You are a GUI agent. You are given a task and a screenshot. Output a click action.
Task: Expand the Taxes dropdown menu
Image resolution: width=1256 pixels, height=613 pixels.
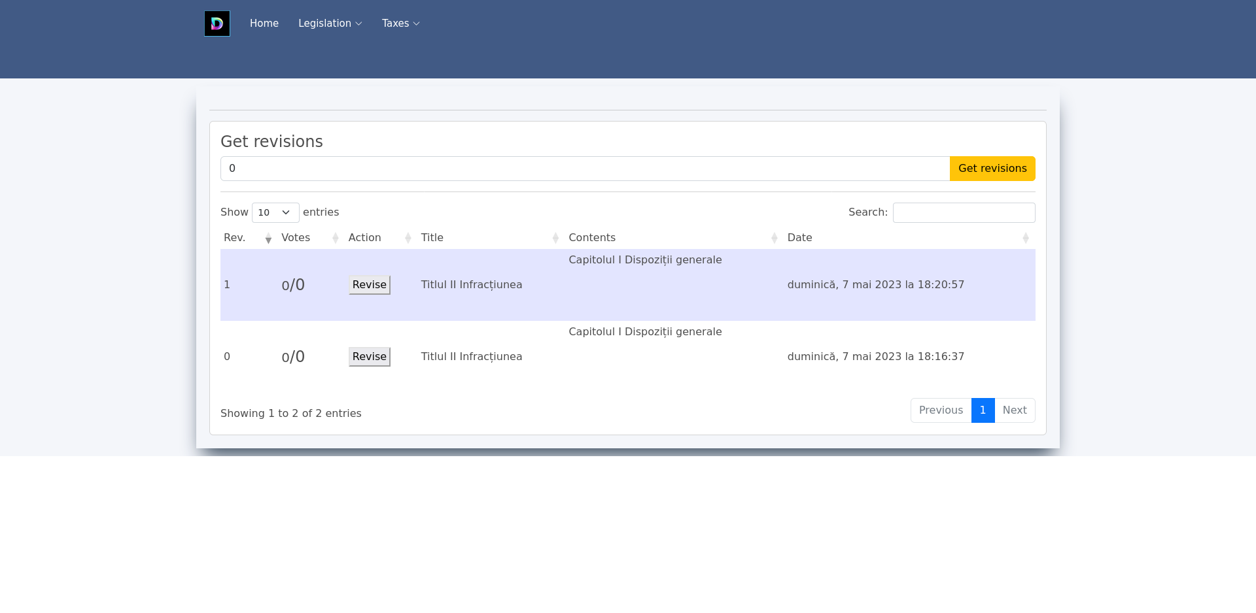401,24
